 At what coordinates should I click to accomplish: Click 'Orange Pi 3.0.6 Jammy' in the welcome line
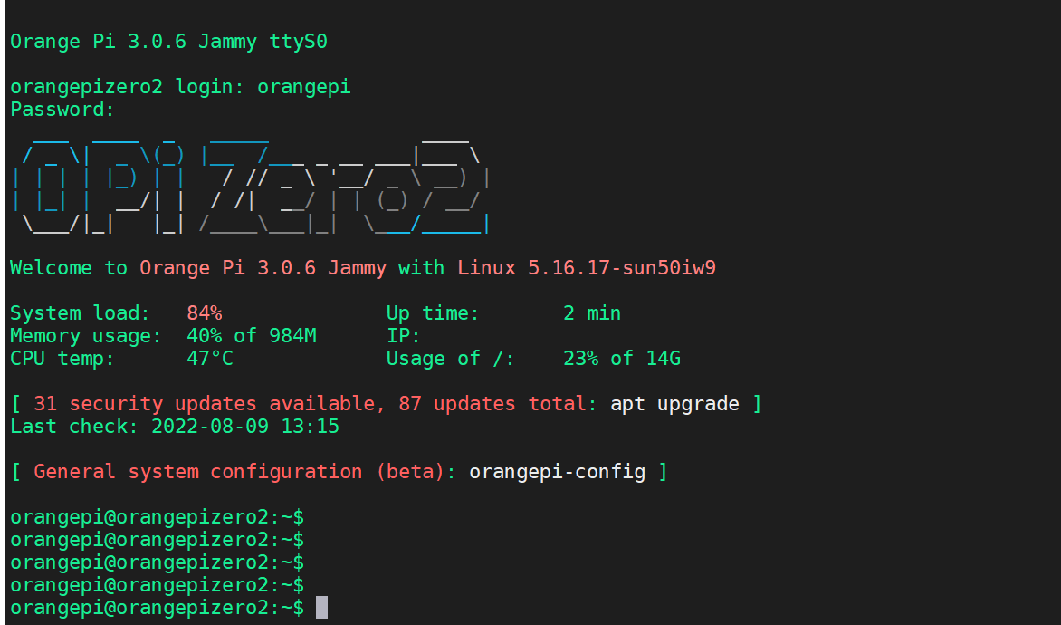pyautogui.click(x=263, y=267)
